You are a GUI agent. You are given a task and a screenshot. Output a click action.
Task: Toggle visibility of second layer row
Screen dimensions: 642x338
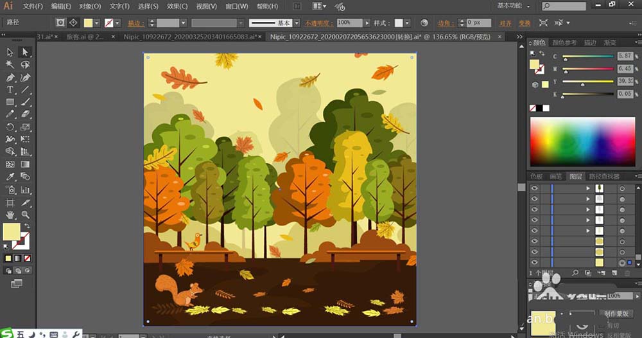pyautogui.click(x=534, y=199)
